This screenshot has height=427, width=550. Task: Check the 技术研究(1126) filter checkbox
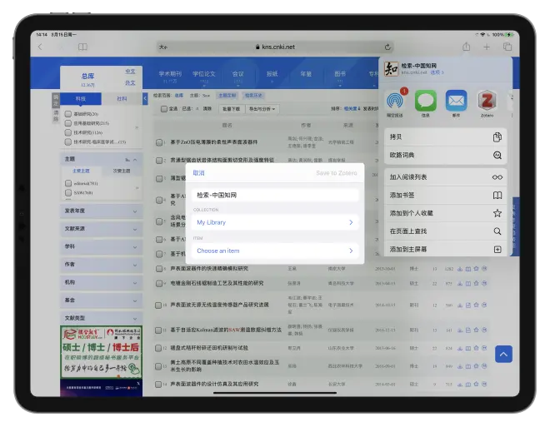[68, 132]
